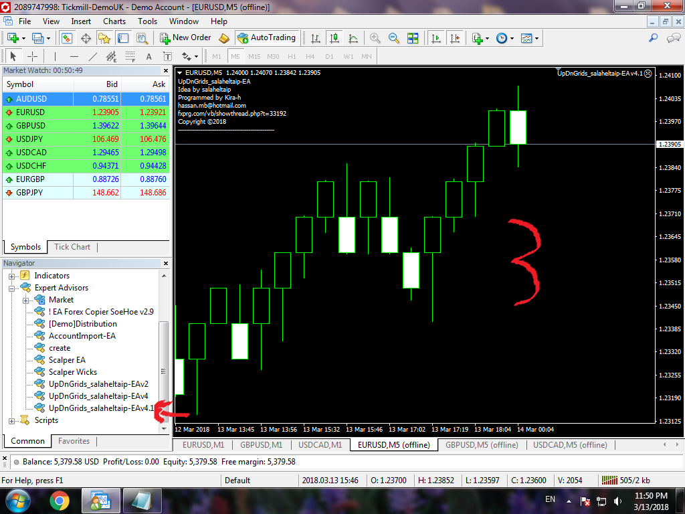Open the periods dropdown arrow
Viewport: 685px width, 514px height.
pos(512,38)
